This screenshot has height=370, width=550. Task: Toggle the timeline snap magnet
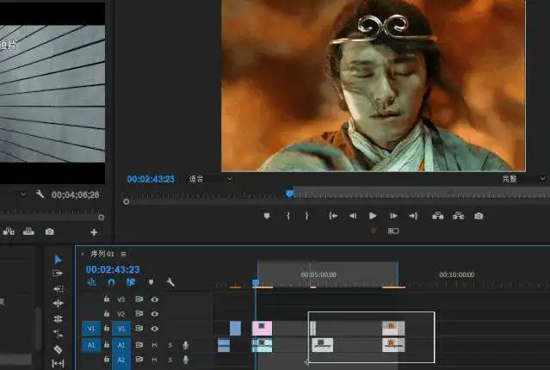(x=111, y=282)
